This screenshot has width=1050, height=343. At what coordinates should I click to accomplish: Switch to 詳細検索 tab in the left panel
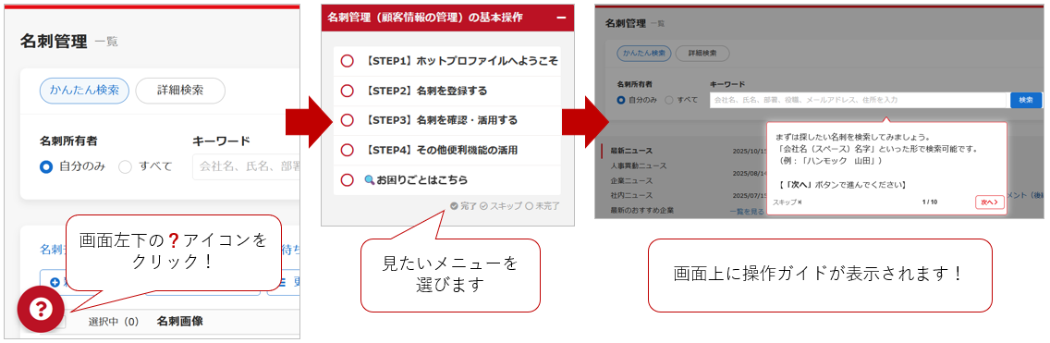180,91
